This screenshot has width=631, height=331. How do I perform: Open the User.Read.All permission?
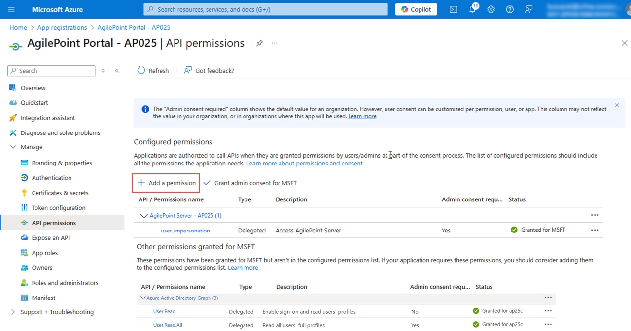pos(168,325)
